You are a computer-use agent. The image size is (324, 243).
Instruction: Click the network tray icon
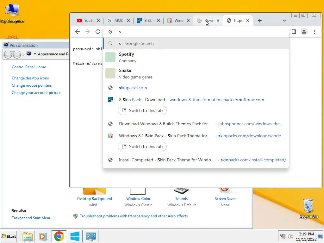point(283,236)
